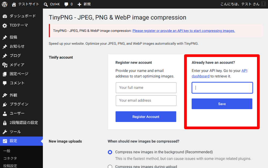The image size is (268, 168).
Task: Focus the Your email address field
Action: point(146,101)
